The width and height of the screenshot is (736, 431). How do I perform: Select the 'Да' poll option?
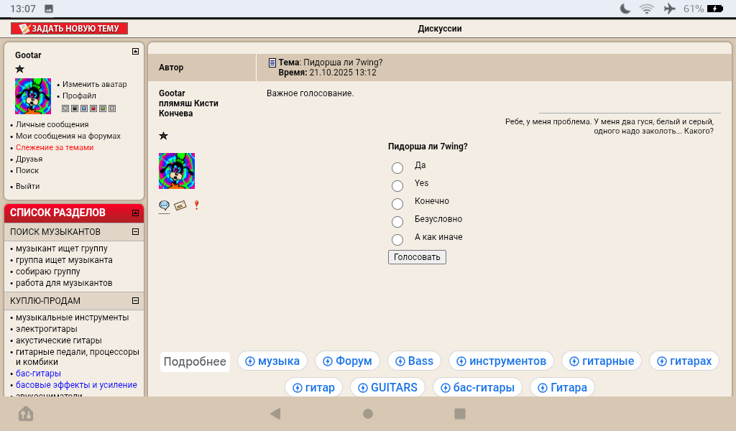[x=397, y=168]
